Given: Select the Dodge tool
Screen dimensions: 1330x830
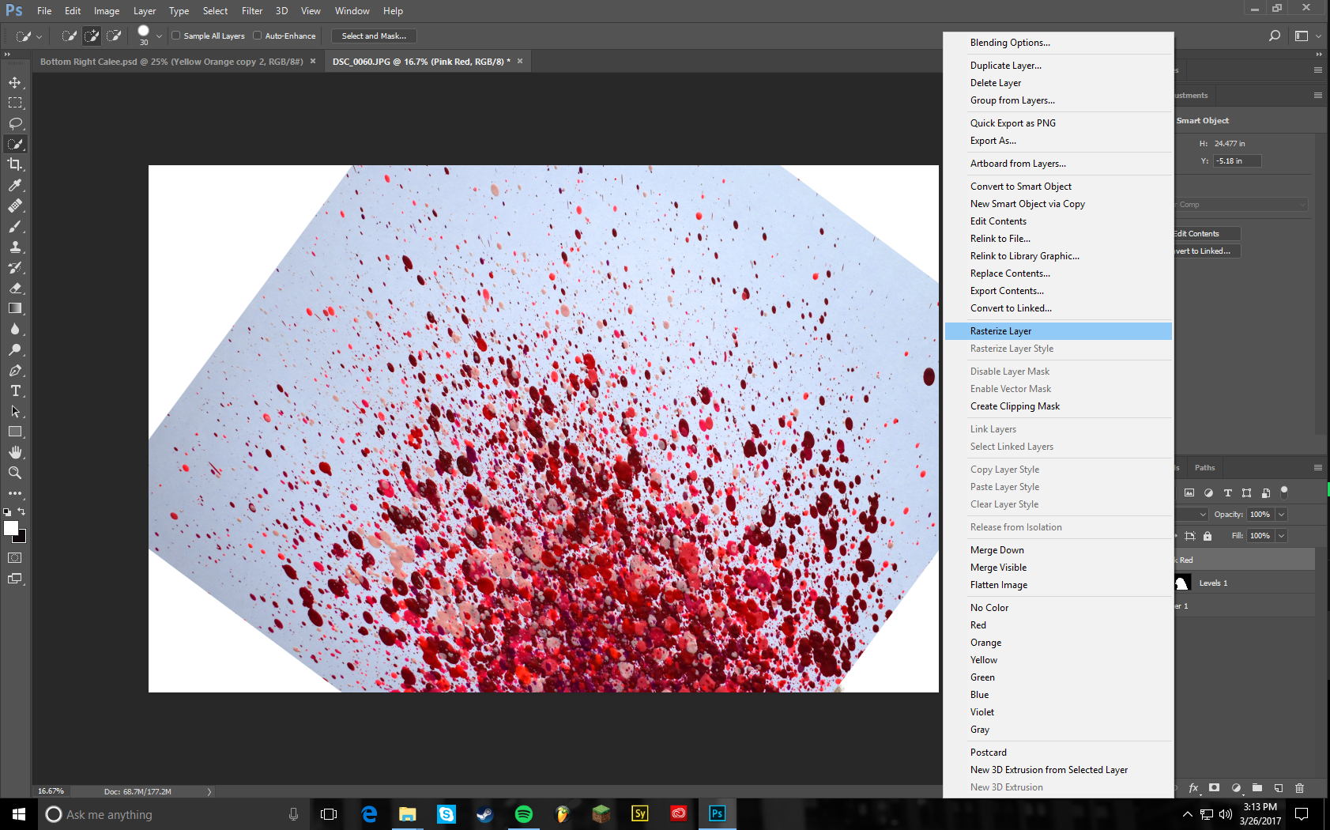Looking at the screenshot, I should tap(15, 349).
